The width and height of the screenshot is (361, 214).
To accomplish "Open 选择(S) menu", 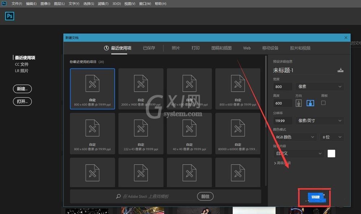I will tap(89, 4).
